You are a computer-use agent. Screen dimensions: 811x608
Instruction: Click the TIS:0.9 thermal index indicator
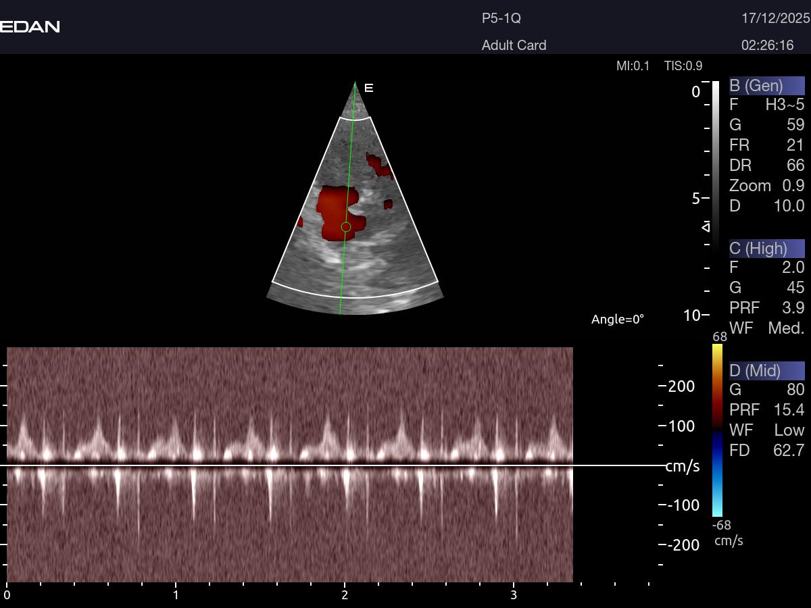(x=683, y=66)
